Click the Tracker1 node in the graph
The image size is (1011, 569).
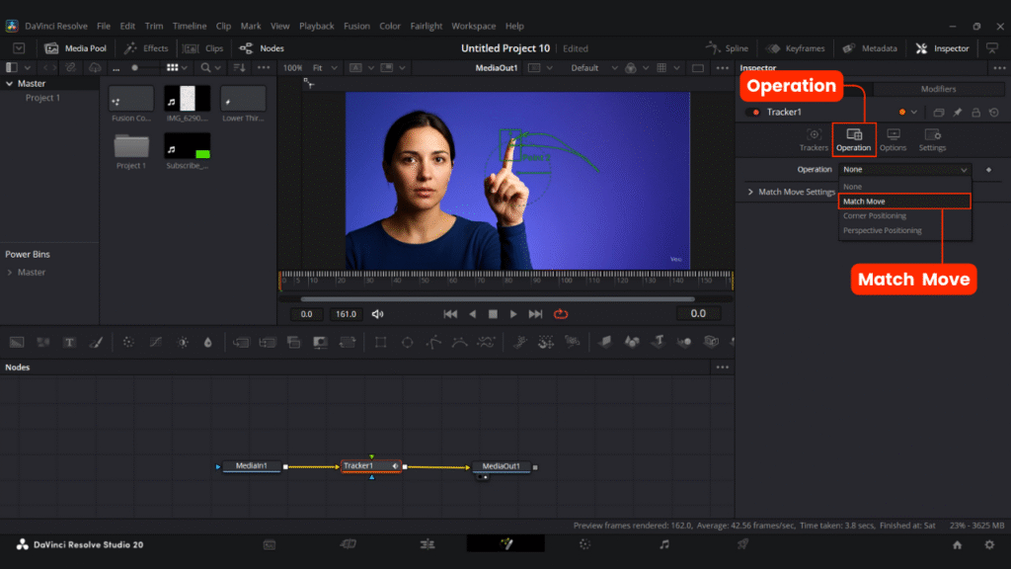(359, 466)
